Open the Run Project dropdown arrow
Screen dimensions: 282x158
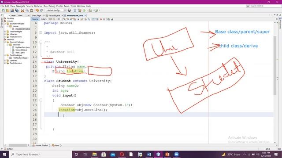87,11
